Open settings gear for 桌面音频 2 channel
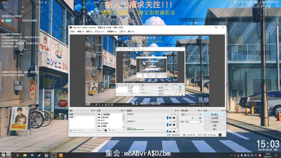The width and height of the screenshot is (281, 158). pyautogui.click(x=174, y=125)
